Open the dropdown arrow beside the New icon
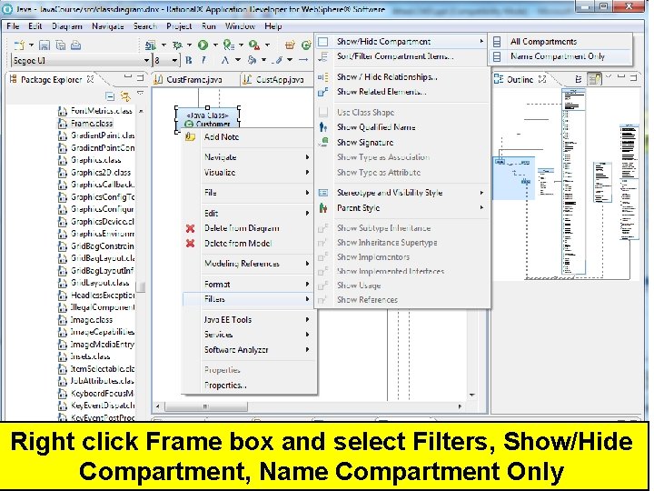The height and width of the screenshot is (491, 654). click(31, 45)
